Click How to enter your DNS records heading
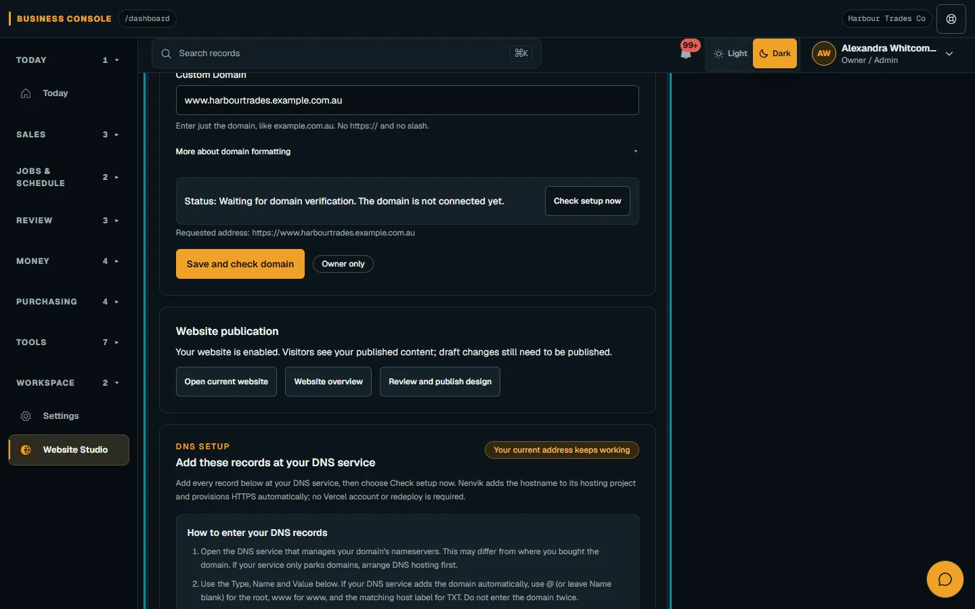Image resolution: width=975 pixels, height=609 pixels. coord(257,533)
